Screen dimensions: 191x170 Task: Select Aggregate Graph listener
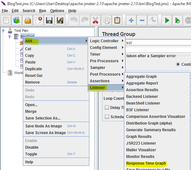coord(157,77)
